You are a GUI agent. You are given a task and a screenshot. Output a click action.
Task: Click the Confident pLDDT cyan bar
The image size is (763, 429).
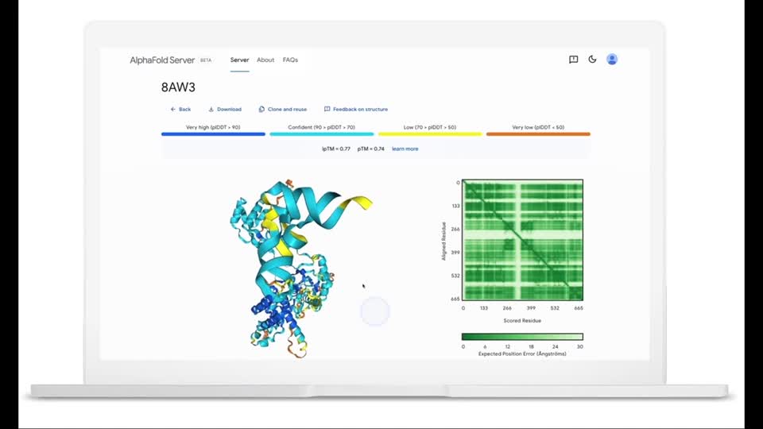click(322, 133)
